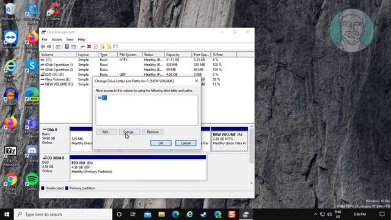Open the View menu
This screenshot has height=220, width=391.
(70, 39)
